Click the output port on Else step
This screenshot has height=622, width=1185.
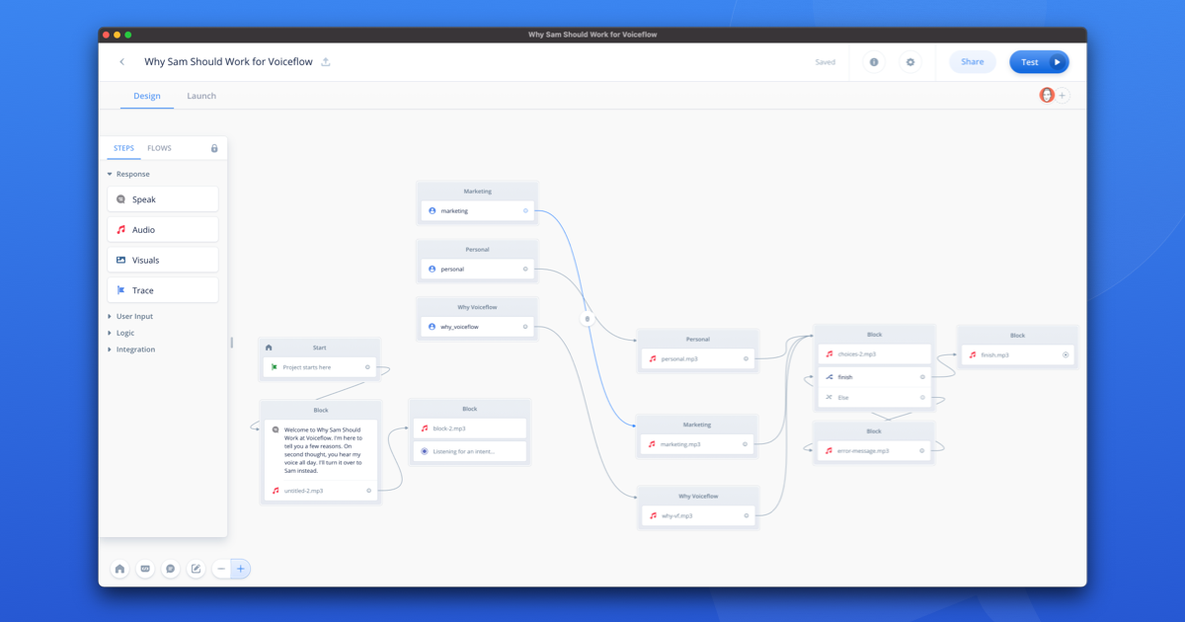pos(922,398)
